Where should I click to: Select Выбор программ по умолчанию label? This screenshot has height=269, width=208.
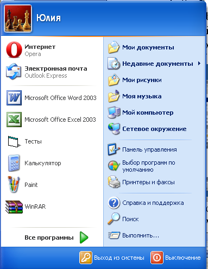[x=149, y=166]
